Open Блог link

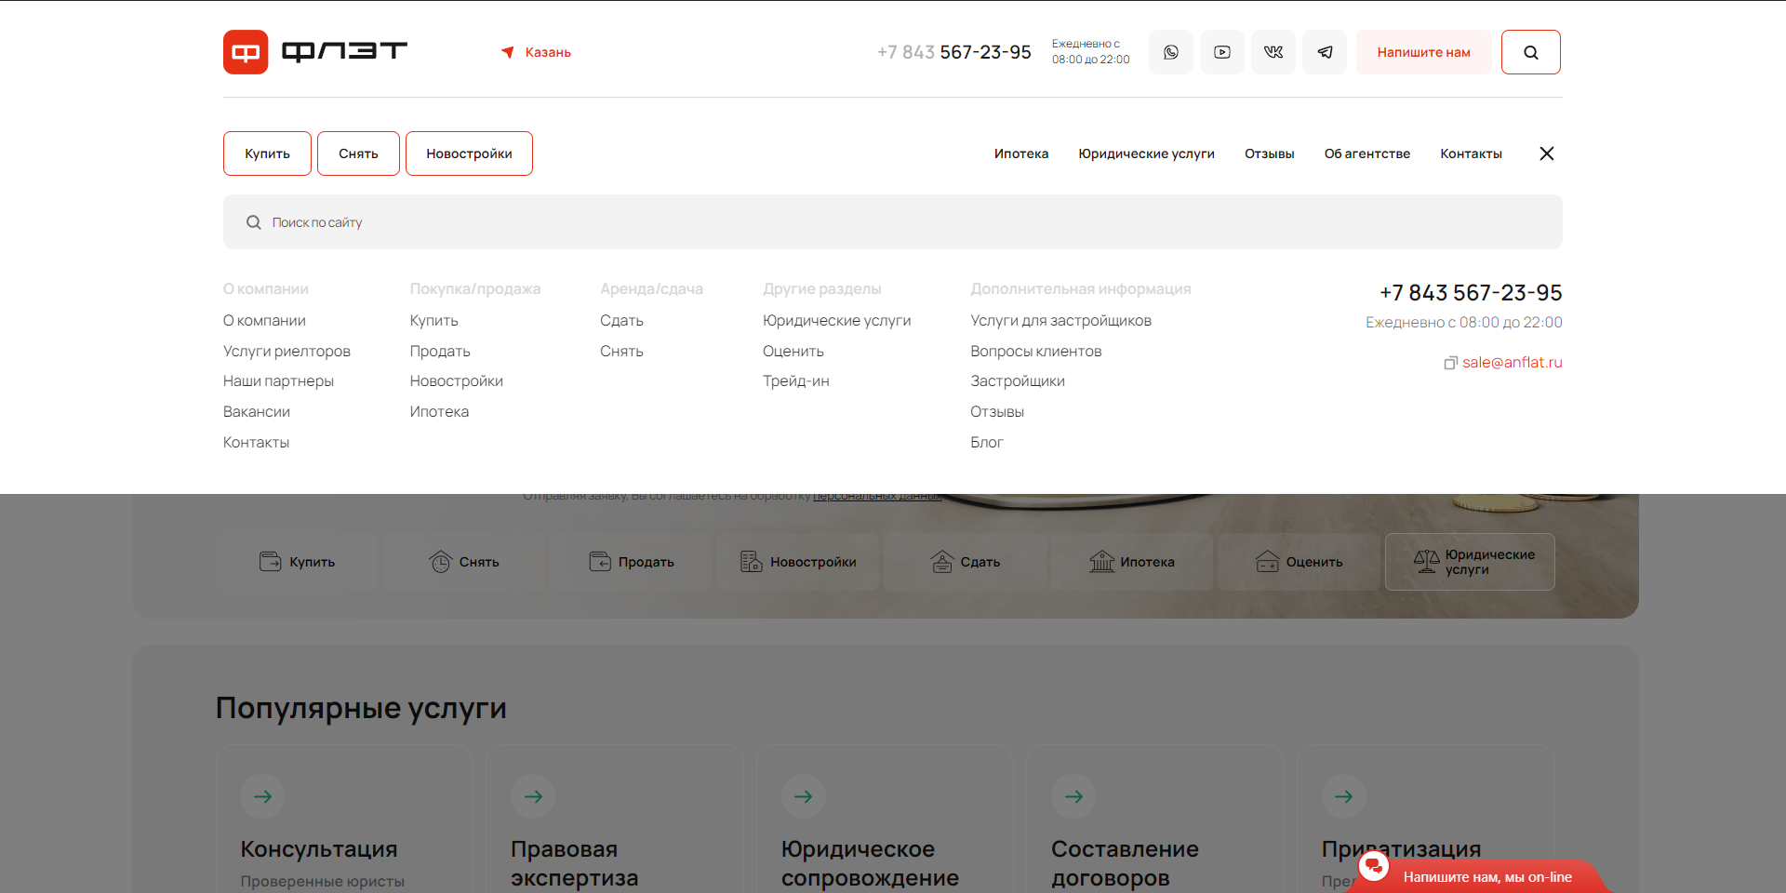987,443
